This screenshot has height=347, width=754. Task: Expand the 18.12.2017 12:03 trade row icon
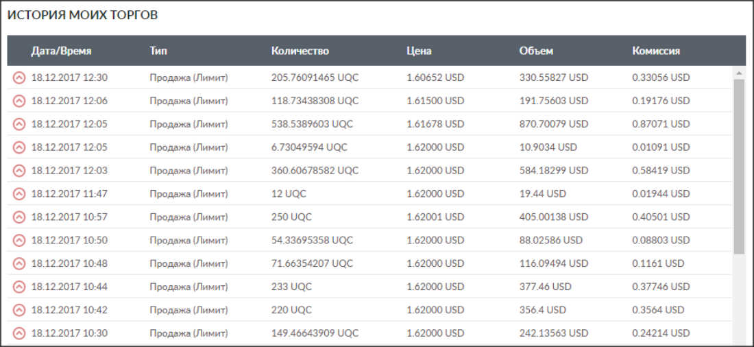[19, 170]
